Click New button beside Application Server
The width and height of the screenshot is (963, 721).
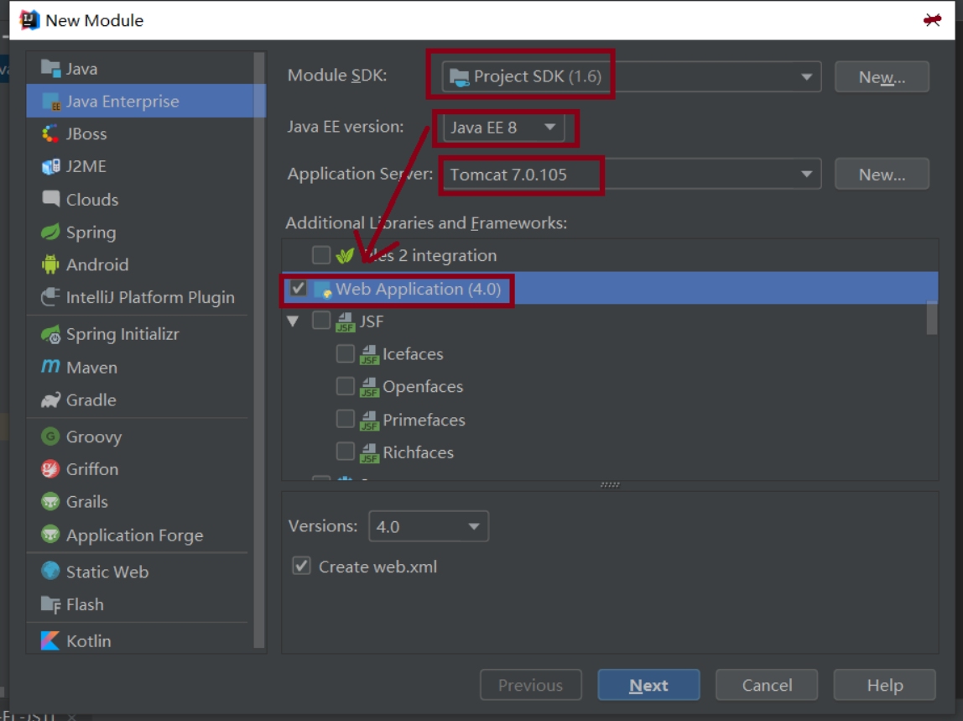pos(882,175)
